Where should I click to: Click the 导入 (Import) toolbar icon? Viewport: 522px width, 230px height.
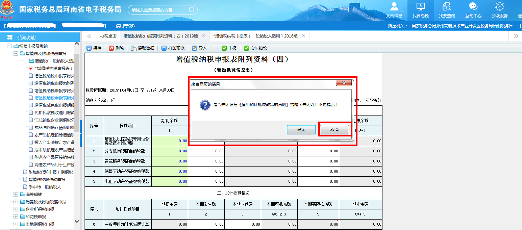tap(195, 48)
